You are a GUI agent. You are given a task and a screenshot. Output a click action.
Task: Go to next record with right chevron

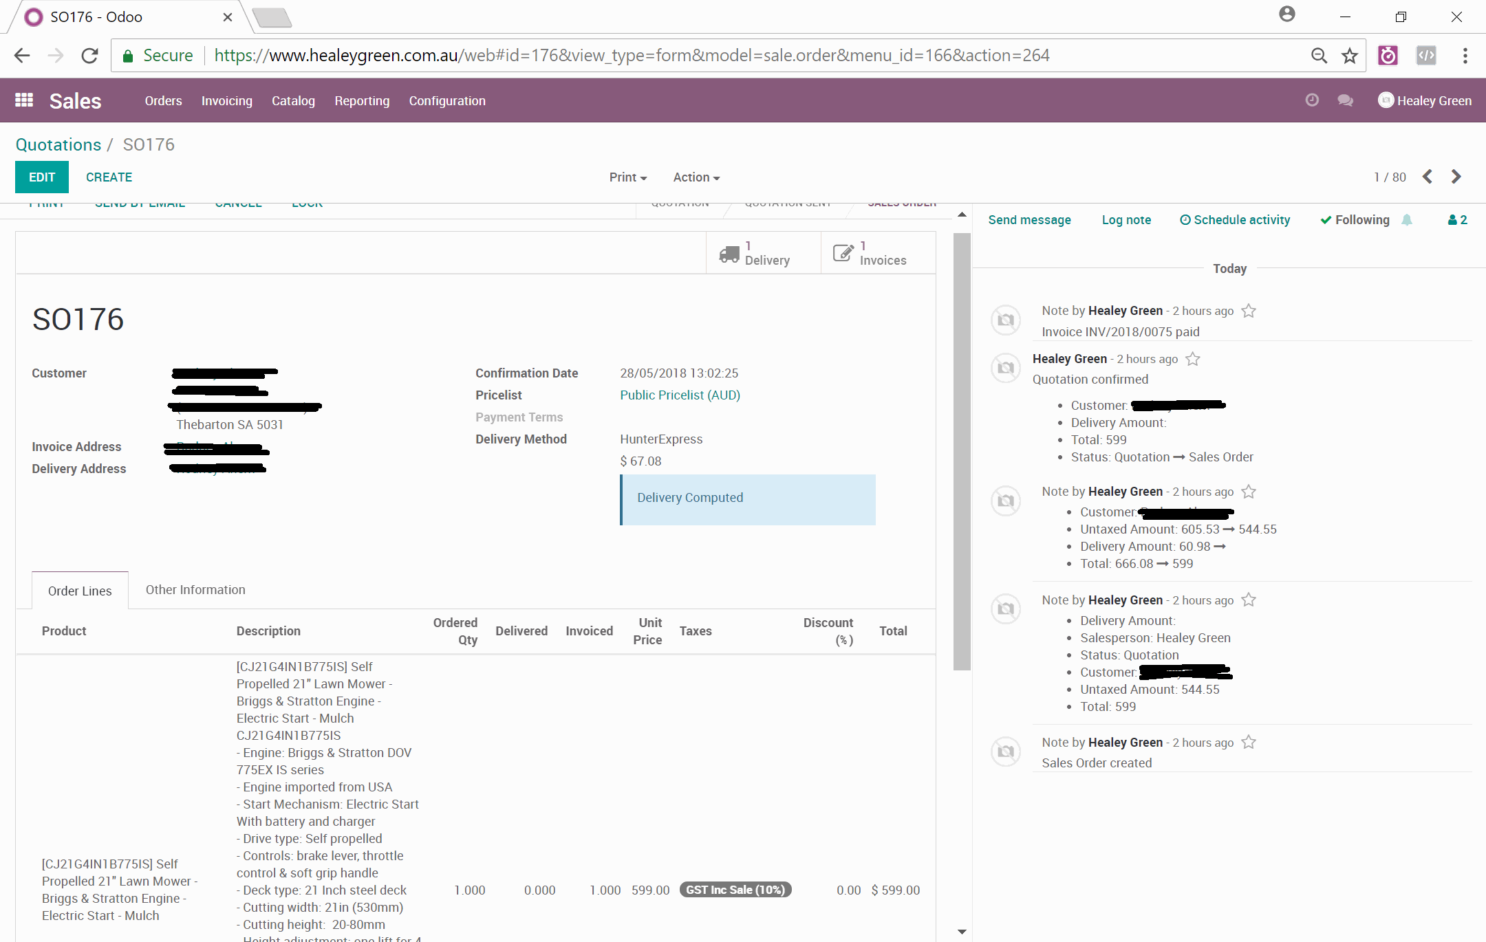[1456, 177]
